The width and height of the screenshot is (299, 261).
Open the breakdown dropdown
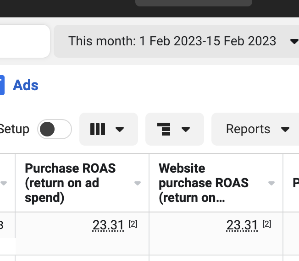[174, 129]
